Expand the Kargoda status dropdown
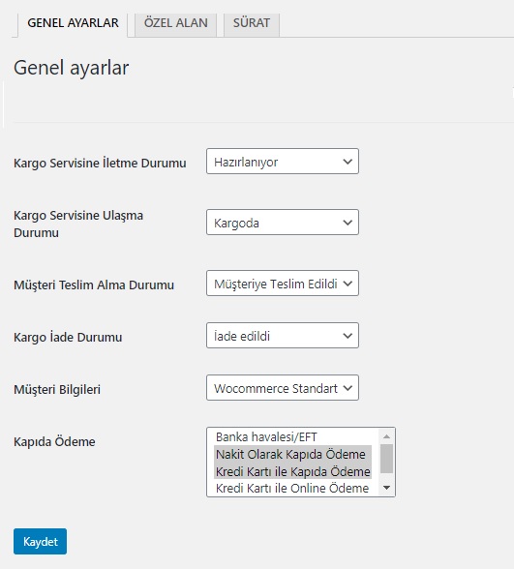Viewport: 514px width, 569px height. (x=283, y=223)
